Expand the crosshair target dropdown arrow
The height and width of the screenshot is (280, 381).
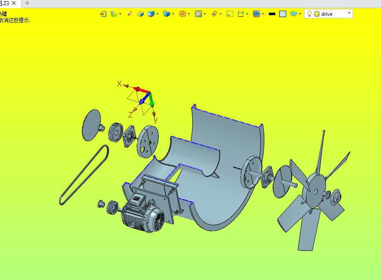(x=221, y=14)
